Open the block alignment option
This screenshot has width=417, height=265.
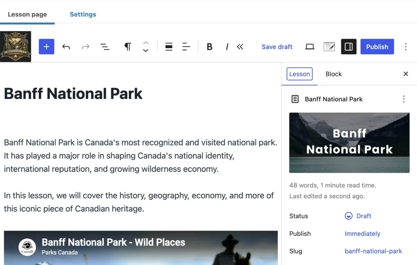[x=168, y=47]
